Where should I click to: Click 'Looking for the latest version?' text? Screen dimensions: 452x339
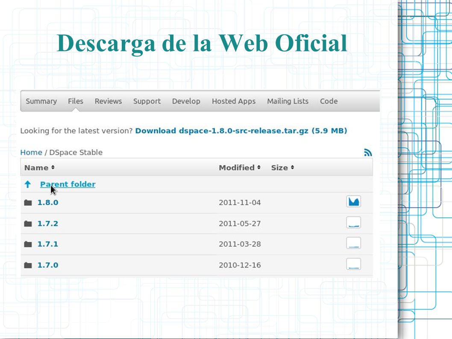(x=76, y=131)
